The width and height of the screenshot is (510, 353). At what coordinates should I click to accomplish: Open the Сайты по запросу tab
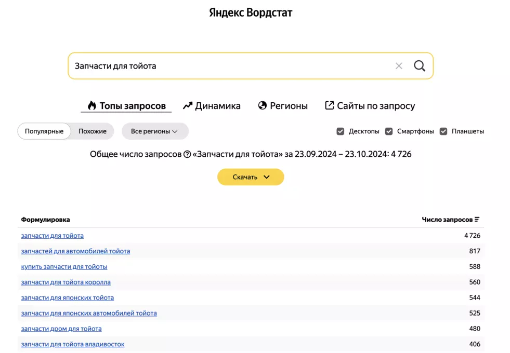pos(370,105)
